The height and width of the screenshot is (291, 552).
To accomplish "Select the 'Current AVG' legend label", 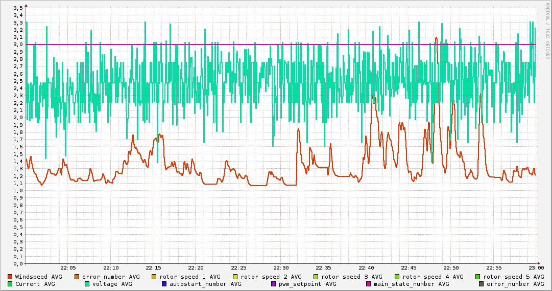I will [x=35, y=284].
